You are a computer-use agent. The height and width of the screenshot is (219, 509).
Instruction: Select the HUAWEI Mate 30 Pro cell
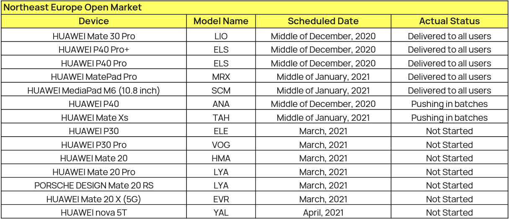click(94, 36)
